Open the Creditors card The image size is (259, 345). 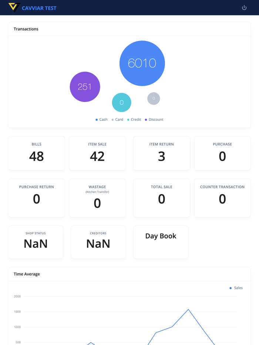click(x=98, y=242)
